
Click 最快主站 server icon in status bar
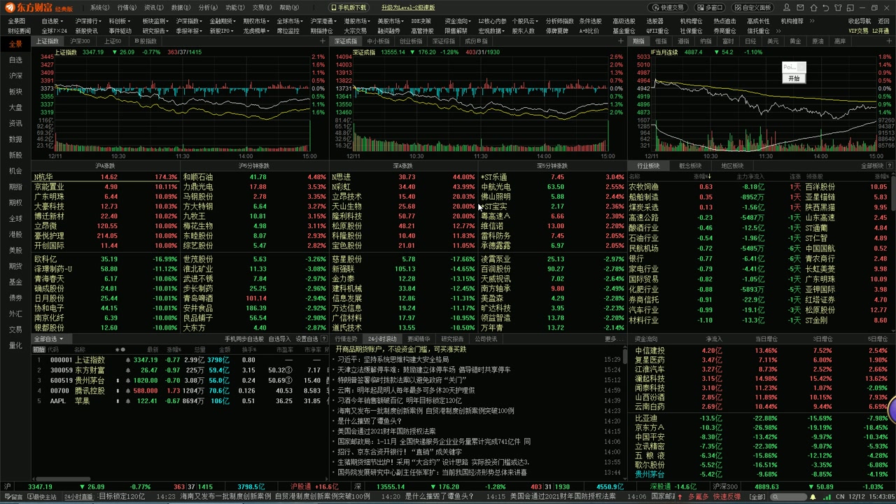point(41,497)
